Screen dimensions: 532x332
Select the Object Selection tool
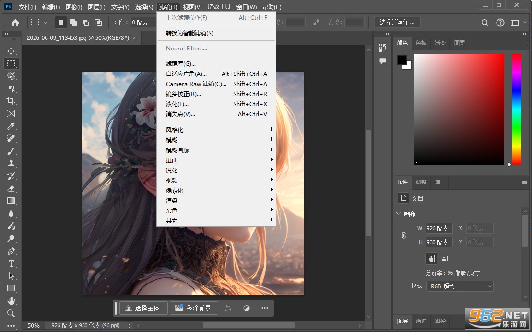(x=11, y=88)
